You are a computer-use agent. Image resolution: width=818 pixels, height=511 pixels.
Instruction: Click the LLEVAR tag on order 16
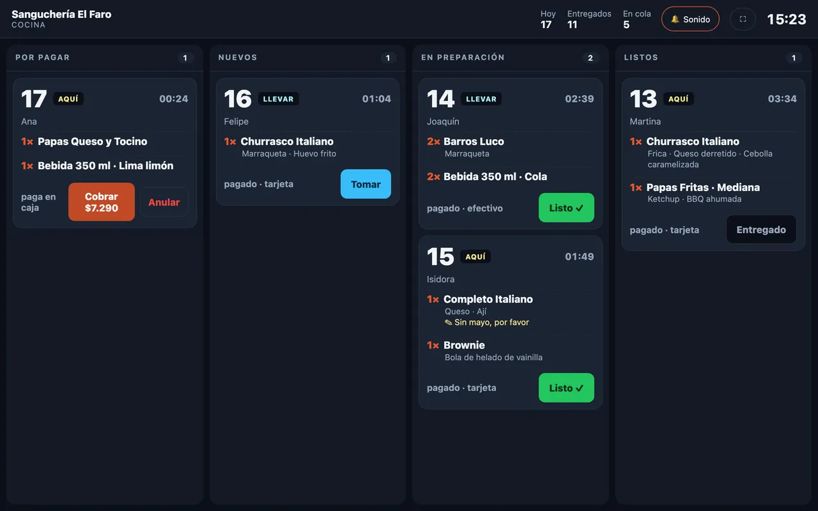pos(279,99)
